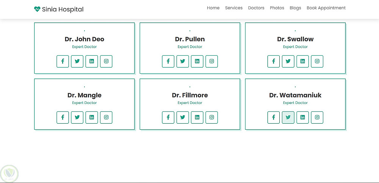
Task: Click the Book Appointment link
Action: tap(326, 8)
